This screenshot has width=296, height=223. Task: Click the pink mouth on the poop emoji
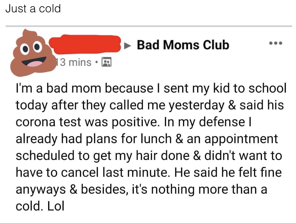[x=35, y=64]
